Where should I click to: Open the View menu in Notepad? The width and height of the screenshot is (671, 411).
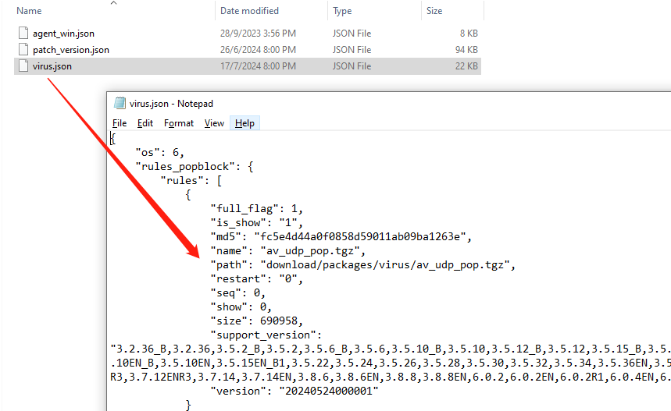click(214, 123)
